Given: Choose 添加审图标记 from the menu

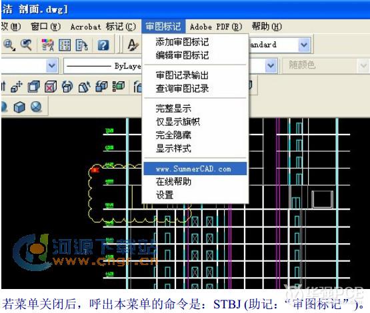Looking at the screenshot, I should (182, 42).
